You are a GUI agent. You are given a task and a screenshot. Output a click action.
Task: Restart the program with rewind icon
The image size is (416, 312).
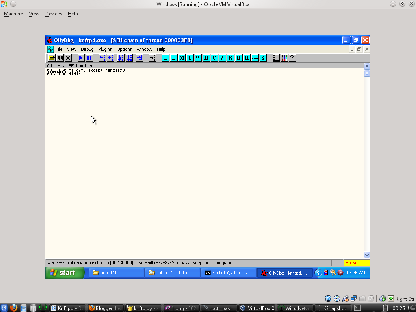click(x=60, y=58)
